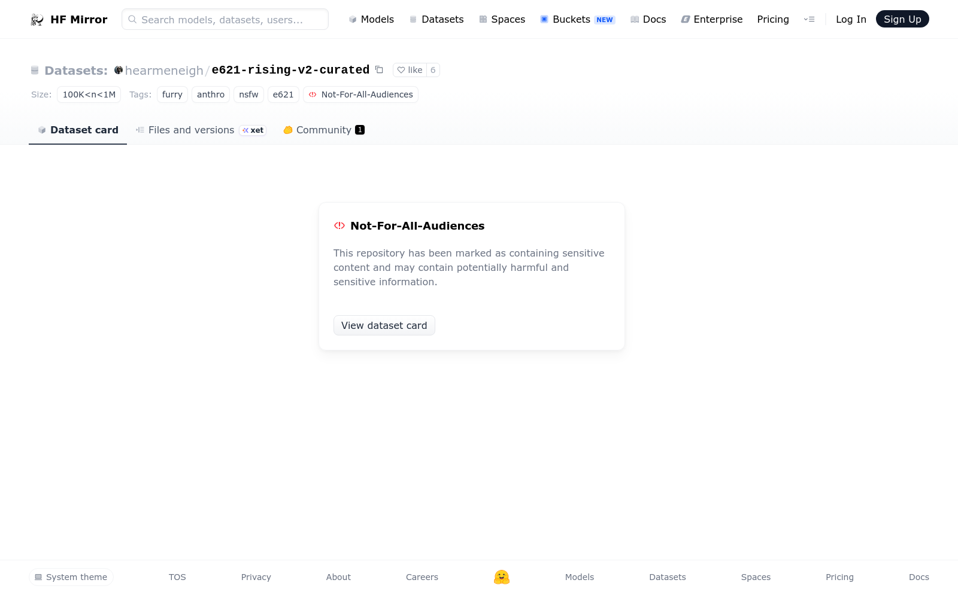This screenshot has height=598, width=958.
Task: Open TOS in the footer
Action: point(177,577)
